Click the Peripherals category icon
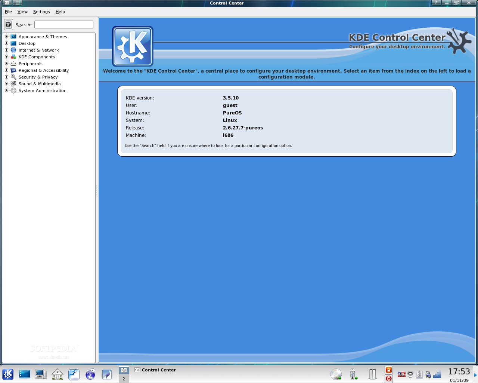The image size is (478, 383). 13,64
